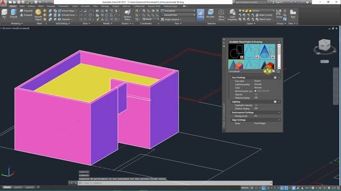
Task: Switch to the Solid ribbon tab
Action: [22, 6]
